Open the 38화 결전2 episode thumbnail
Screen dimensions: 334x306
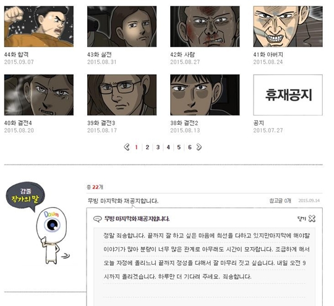tap(205, 95)
